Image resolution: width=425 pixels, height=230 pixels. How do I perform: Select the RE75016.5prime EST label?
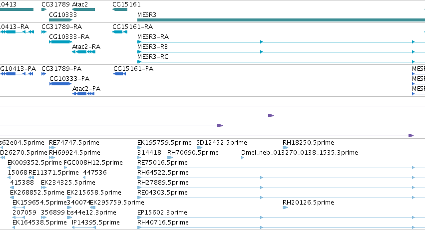point(162,163)
